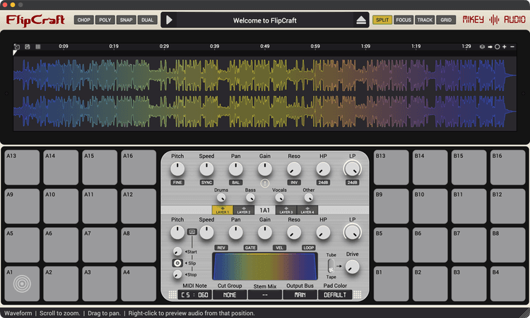Zoom in waveform with the plus icon
The width and height of the screenshot is (530, 318).
505,47
